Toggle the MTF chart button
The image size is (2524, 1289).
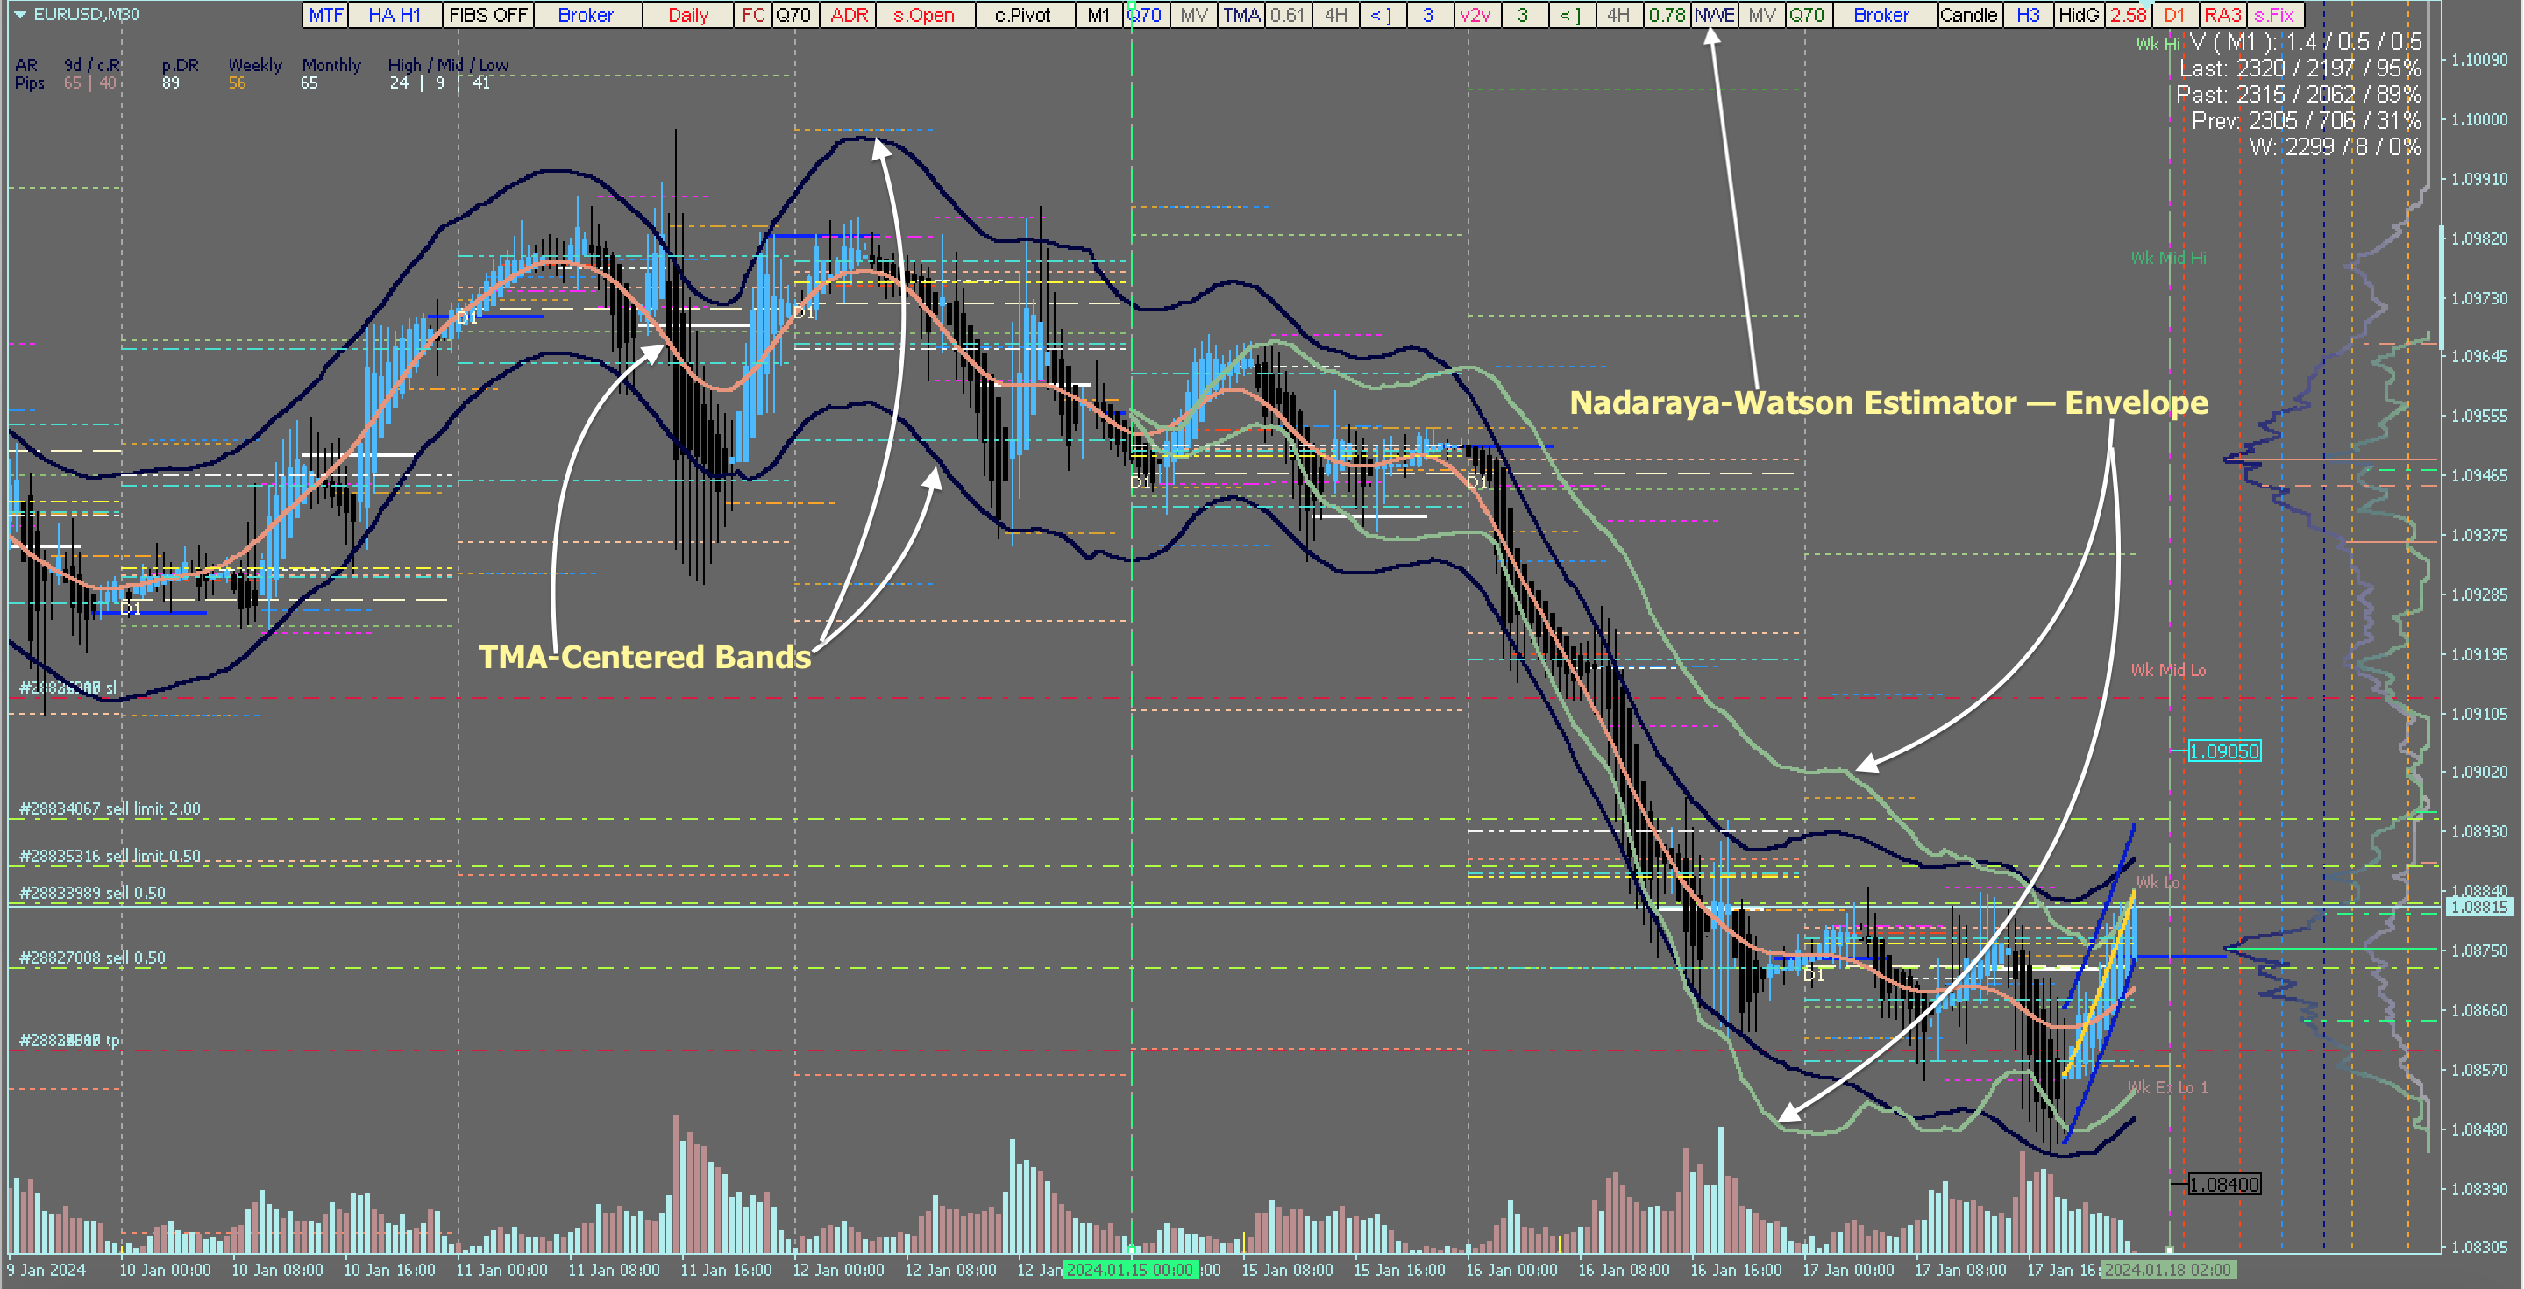pos(325,15)
